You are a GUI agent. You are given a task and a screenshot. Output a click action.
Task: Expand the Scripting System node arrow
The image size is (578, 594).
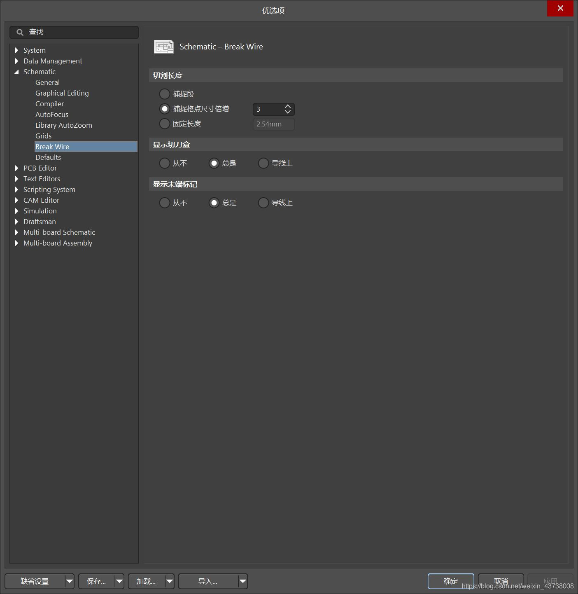coord(16,189)
